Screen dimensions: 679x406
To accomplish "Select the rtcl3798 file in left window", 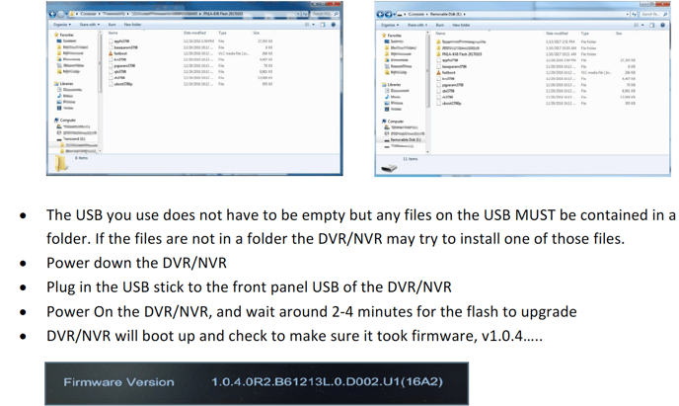I will click(x=118, y=77).
